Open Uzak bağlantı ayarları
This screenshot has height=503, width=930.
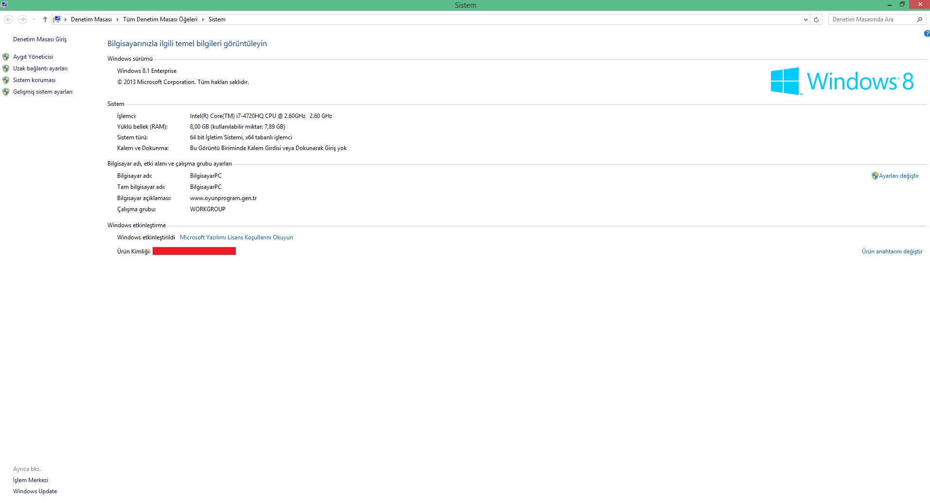point(40,68)
